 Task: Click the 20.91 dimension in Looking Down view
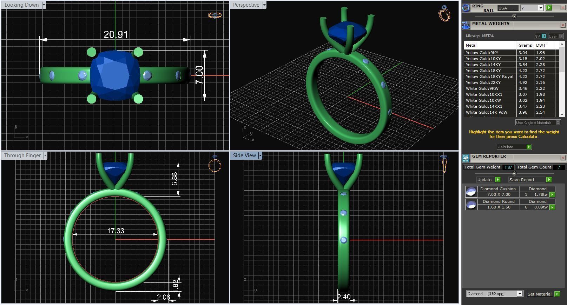[x=116, y=34]
